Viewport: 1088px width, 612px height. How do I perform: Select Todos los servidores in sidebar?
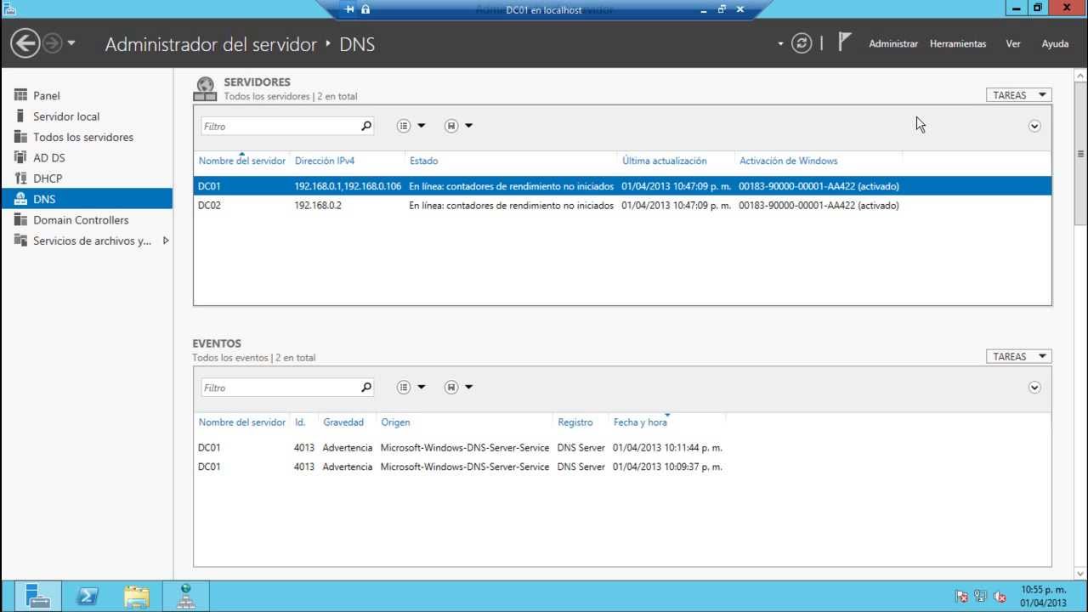87,137
